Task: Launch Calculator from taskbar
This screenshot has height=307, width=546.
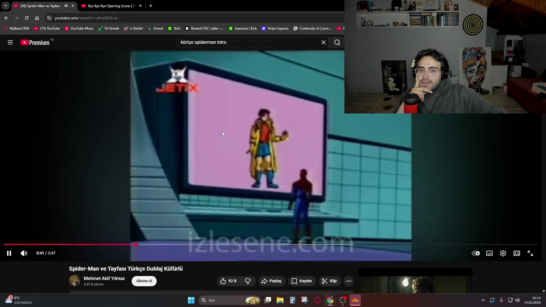Action: (293, 300)
